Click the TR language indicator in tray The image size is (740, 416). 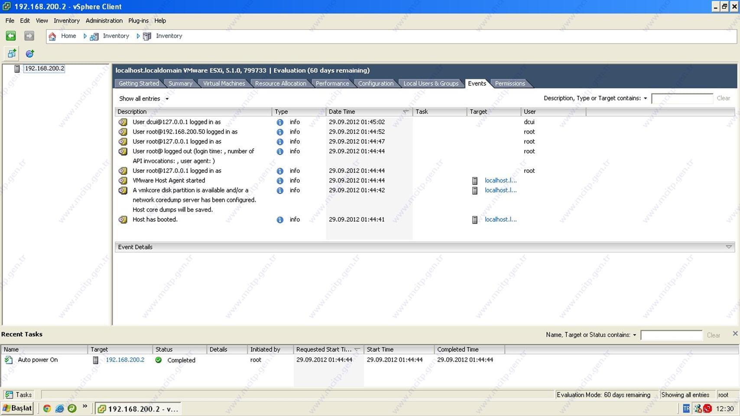(686, 409)
